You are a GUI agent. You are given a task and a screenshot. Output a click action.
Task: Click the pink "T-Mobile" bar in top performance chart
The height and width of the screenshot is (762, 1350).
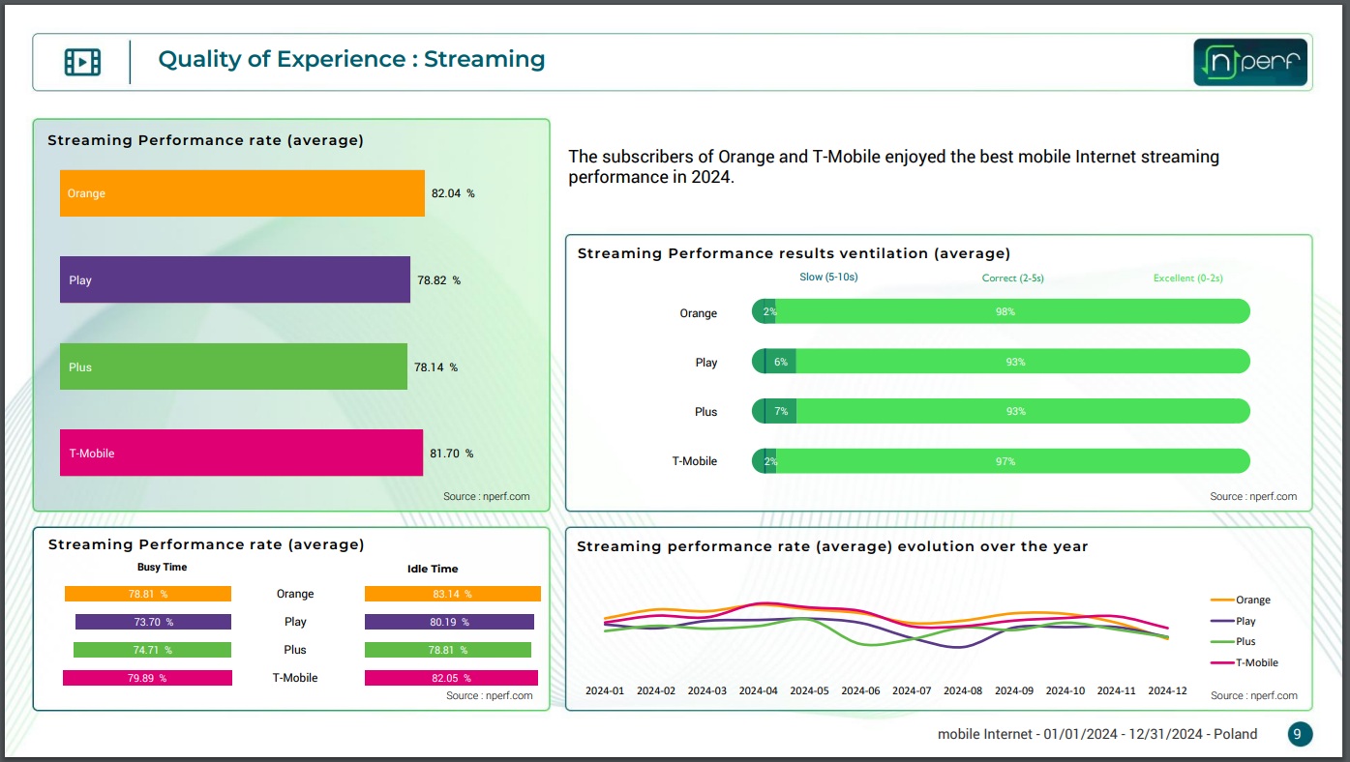[x=241, y=453]
